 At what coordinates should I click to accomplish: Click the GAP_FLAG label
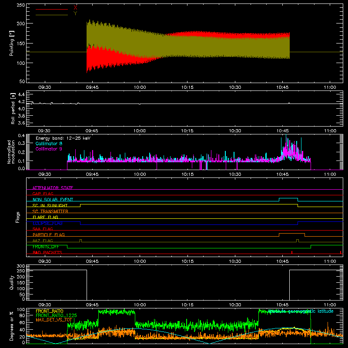click(43, 194)
